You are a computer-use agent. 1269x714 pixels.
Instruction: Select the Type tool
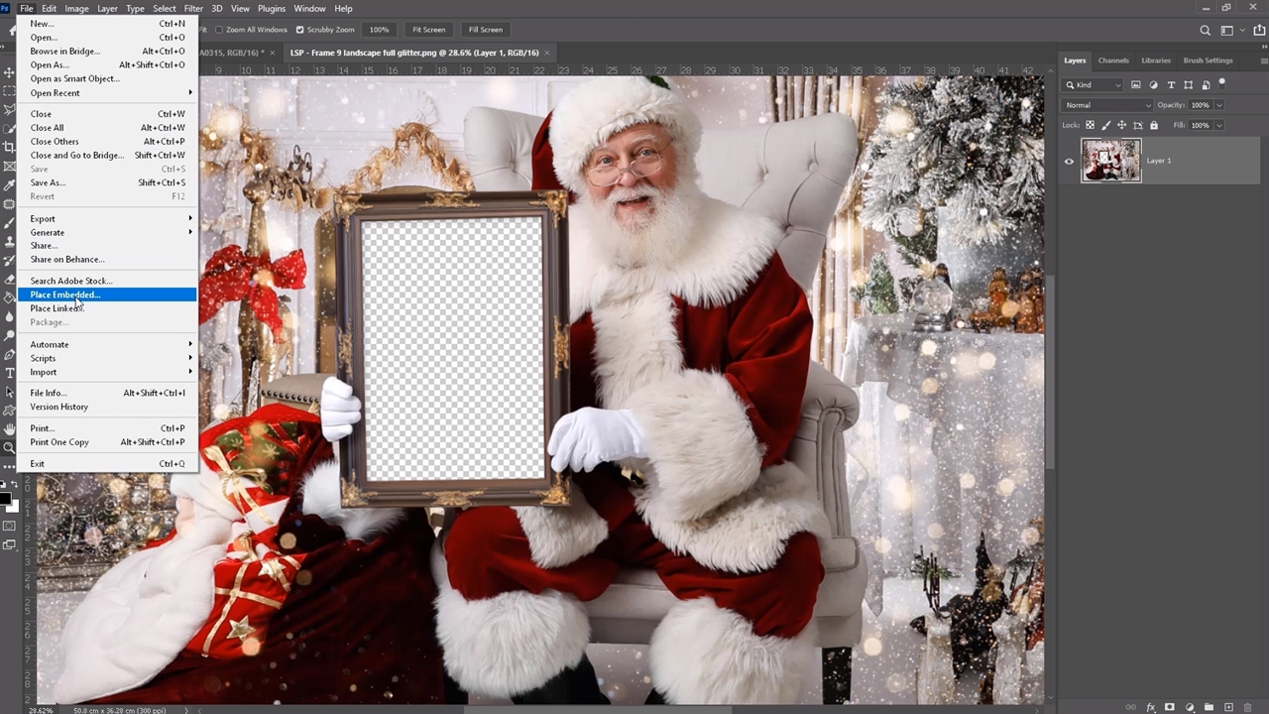pos(9,373)
